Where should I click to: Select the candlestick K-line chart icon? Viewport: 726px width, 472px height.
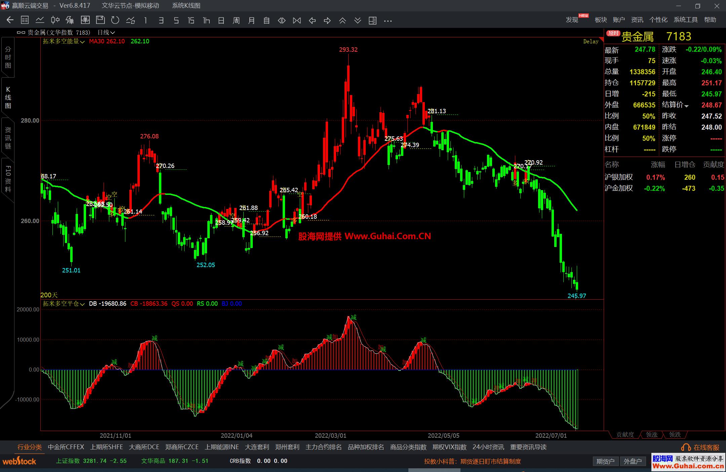point(55,20)
